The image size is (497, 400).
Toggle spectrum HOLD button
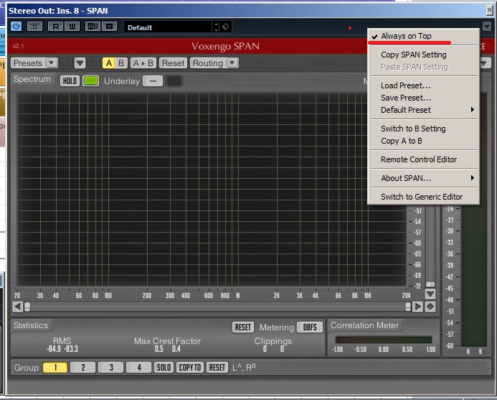pyautogui.click(x=70, y=81)
